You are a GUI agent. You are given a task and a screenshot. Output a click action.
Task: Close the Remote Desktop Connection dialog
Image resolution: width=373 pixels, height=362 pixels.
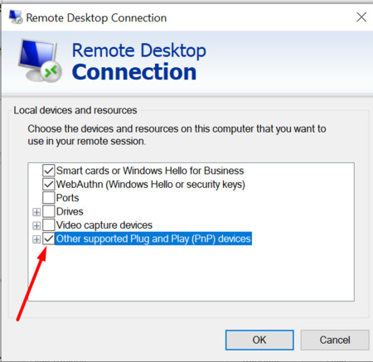coord(361,17)
